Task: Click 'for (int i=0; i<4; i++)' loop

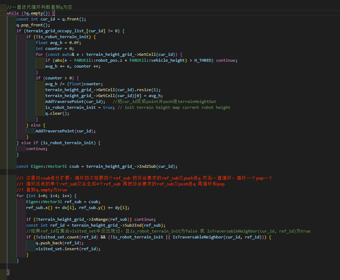Action: pyautogui.click(x=46, y=196)
